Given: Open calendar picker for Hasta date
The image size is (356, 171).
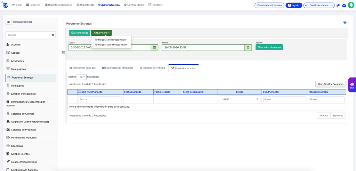Looking at the screenshot, I should [x=248, y=47].
